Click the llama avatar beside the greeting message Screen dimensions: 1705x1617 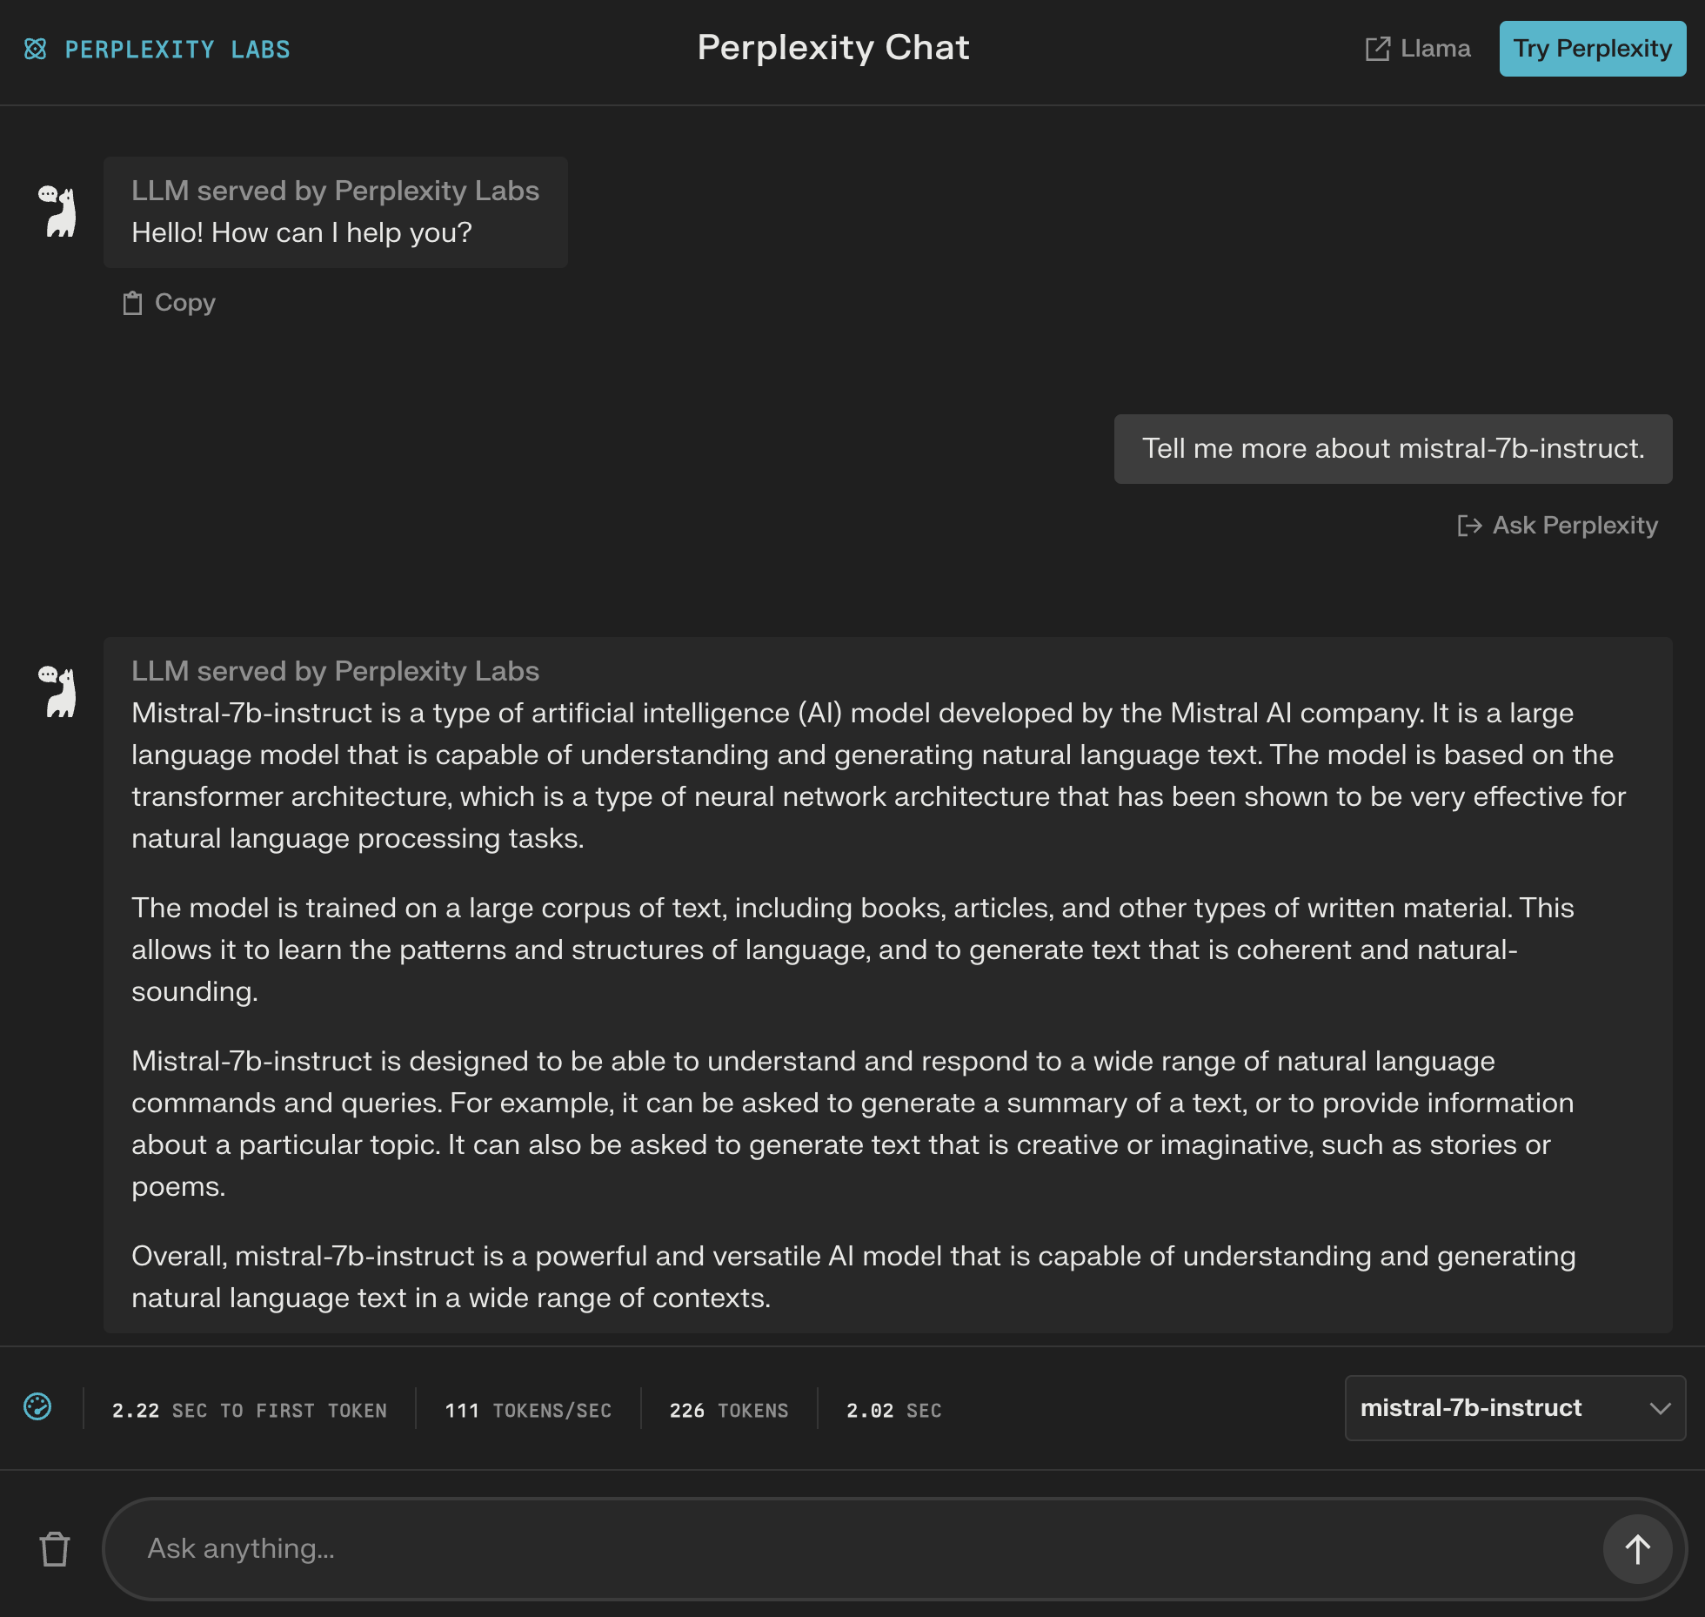point(57,211)
